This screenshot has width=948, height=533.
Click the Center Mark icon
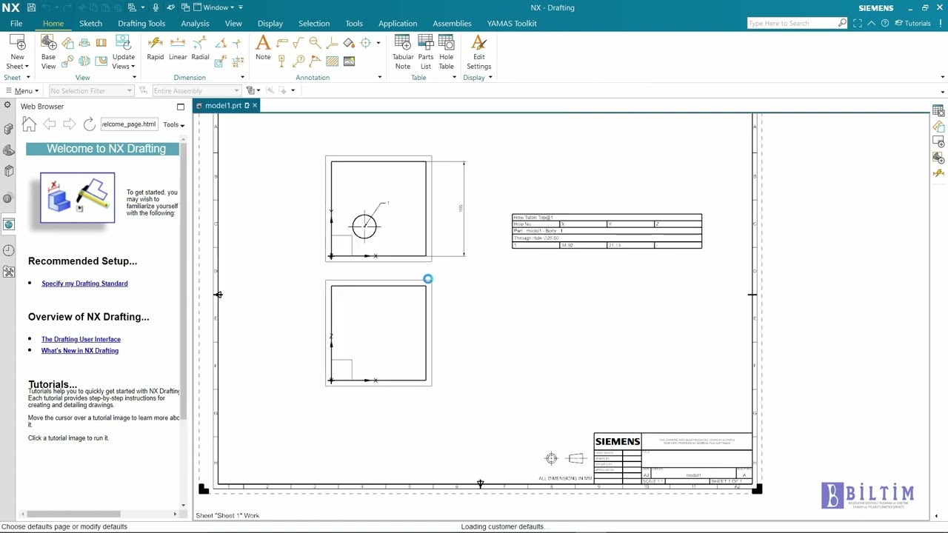tap(366, 43)
